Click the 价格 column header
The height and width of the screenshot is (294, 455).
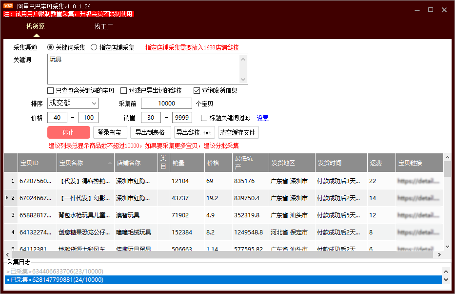tap(218, 163)
